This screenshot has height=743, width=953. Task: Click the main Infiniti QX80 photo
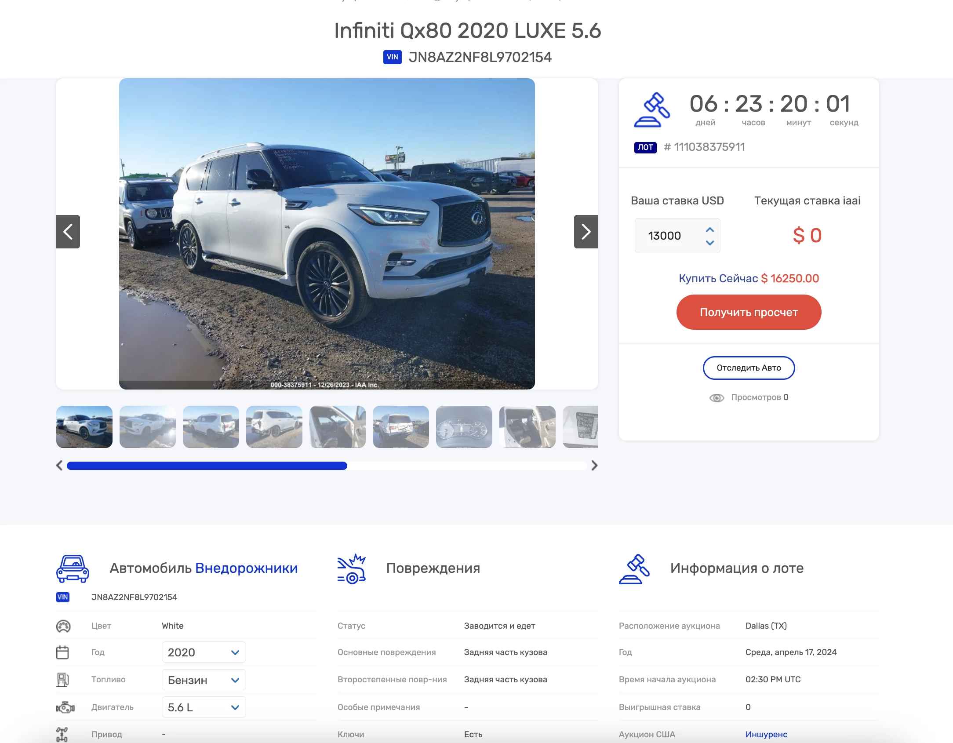327,234
